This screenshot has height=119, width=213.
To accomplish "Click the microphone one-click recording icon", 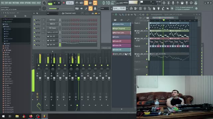I will click(173, 3).
